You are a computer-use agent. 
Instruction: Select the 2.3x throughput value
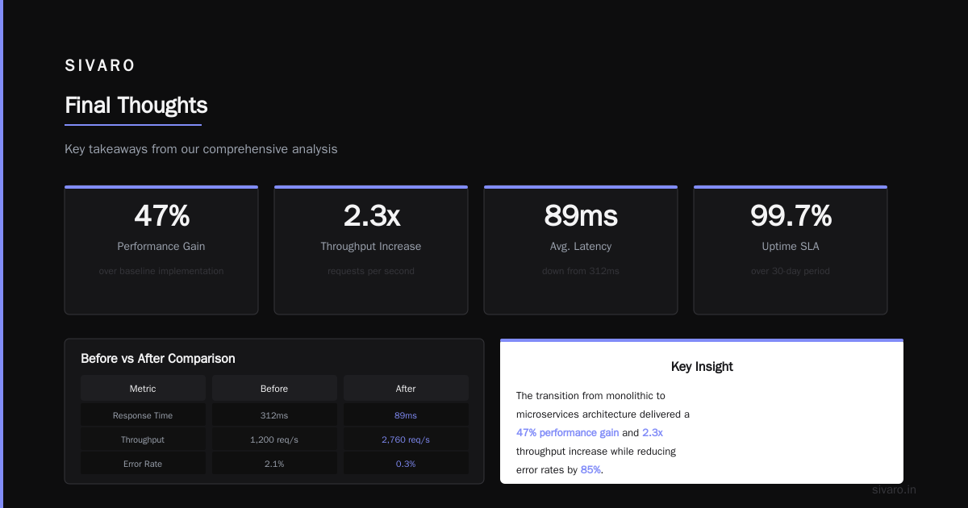(371, 215)
